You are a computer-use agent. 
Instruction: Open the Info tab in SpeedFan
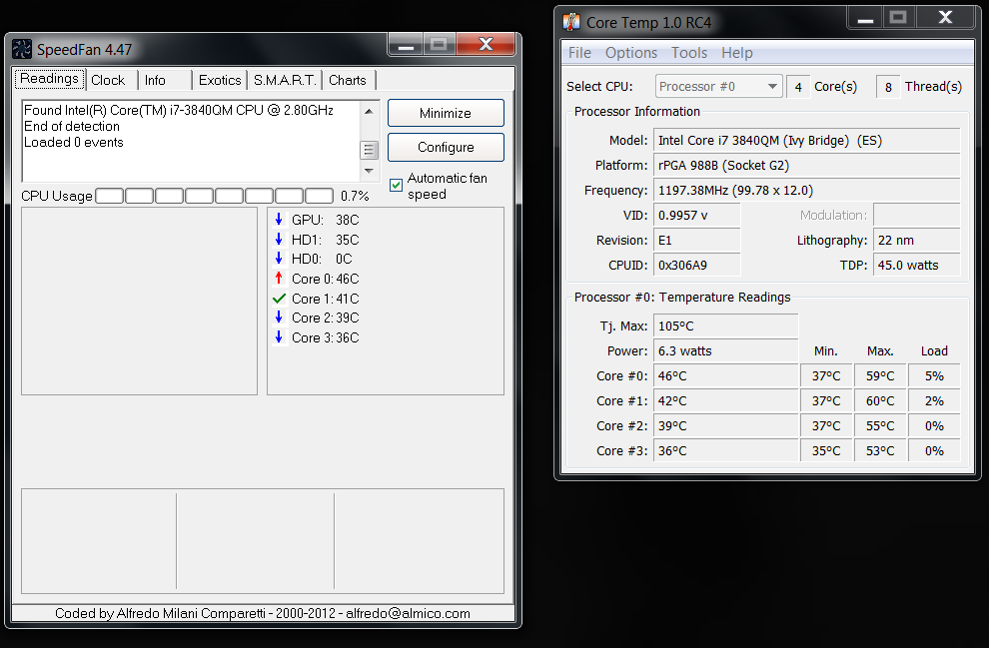click(x=155, y=80)
